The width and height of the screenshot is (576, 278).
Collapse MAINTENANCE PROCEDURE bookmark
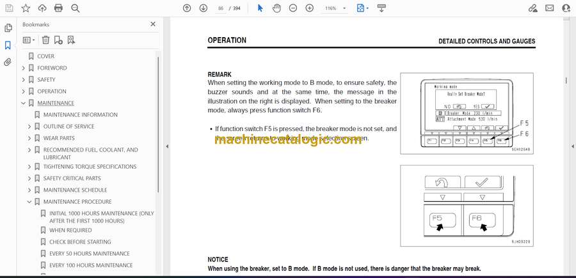(x=29, y=202)
